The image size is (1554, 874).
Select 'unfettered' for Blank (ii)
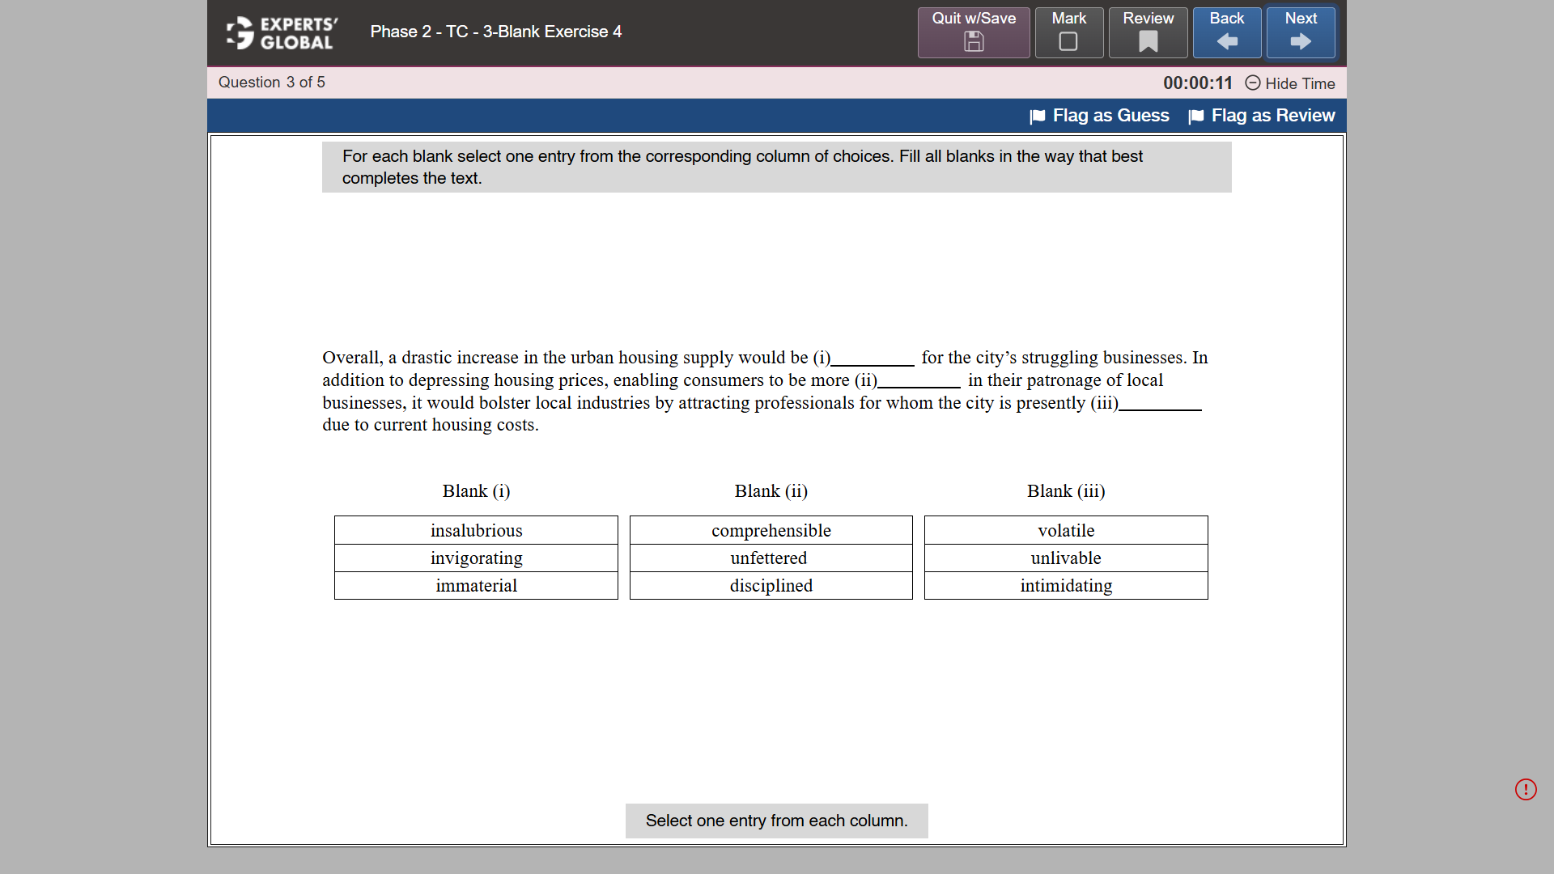point(770,558)
